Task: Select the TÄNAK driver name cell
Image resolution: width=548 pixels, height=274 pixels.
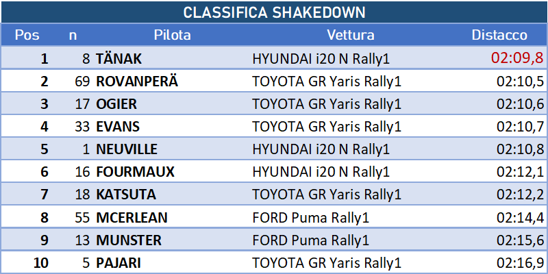Action: [119, 59]
